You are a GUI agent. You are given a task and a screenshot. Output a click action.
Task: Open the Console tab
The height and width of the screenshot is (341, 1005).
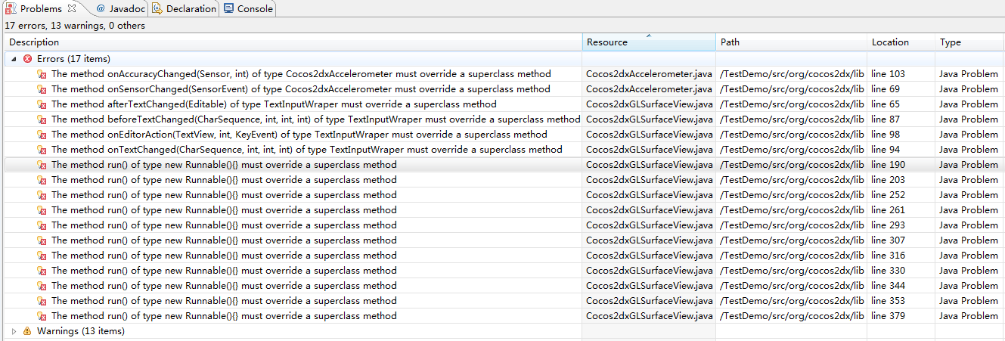click(x=255, y=8)
